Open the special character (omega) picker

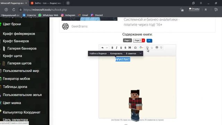tap(135, 48)
